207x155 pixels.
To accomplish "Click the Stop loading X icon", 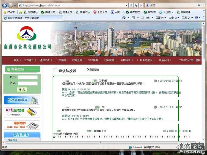I will [141, 5].
